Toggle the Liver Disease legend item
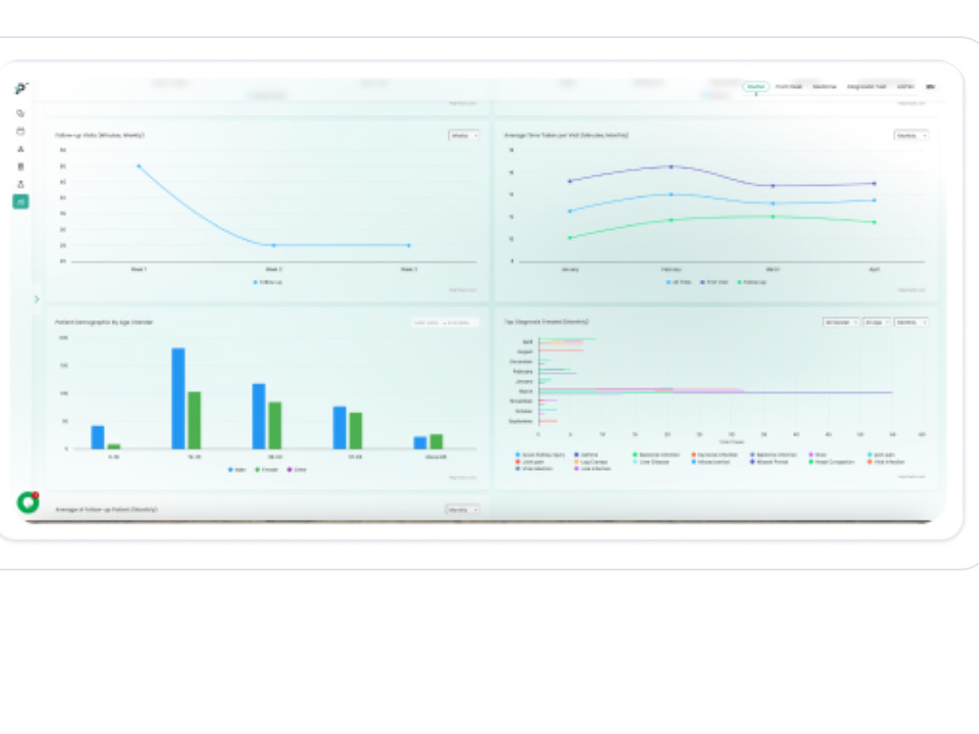This screenshot has width=979, height=734. click(651, 462)
